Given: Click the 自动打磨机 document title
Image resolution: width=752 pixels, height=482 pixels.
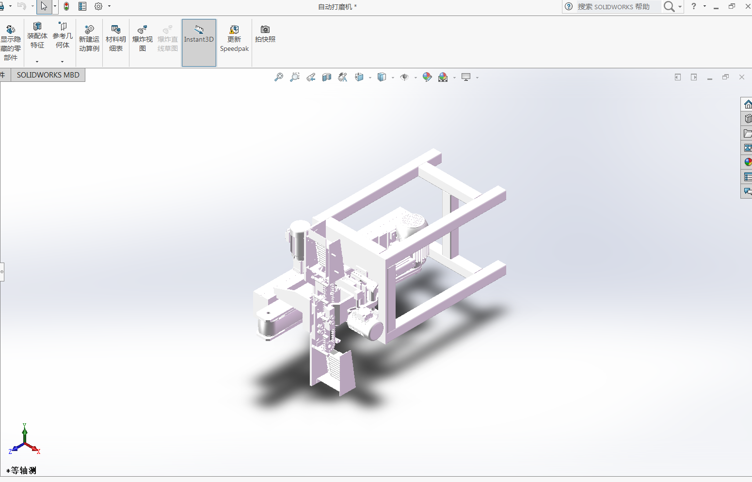Looking at the screenshot, I should pos(335,7).
